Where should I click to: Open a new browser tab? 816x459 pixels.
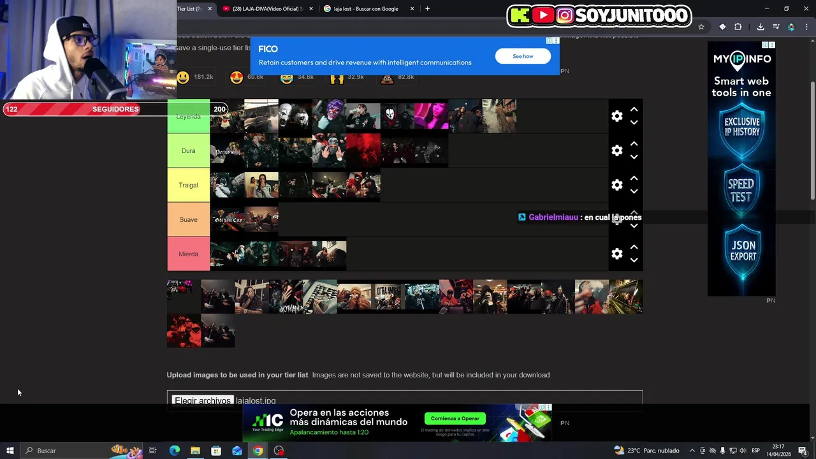pyautogui.click(x=427, y=9)
